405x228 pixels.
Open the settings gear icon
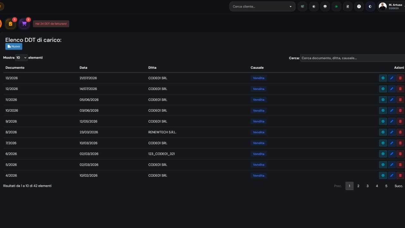pyautogui.click(x=371, y=6)
